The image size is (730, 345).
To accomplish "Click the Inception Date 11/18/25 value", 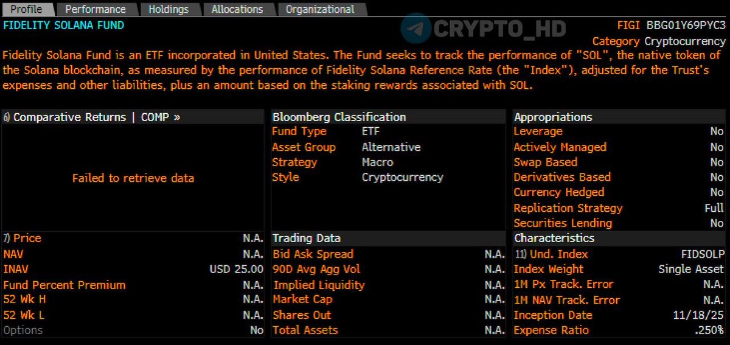I will coord(699,315).
